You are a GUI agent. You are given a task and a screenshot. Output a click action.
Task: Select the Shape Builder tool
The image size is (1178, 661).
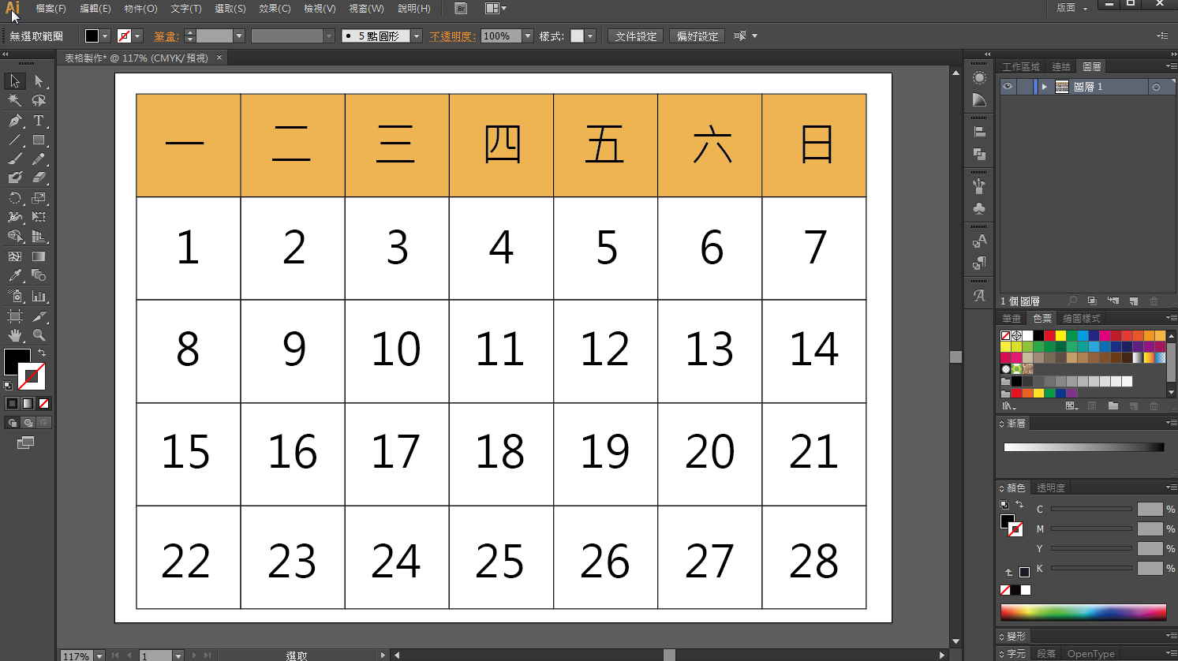click(14, 236)
